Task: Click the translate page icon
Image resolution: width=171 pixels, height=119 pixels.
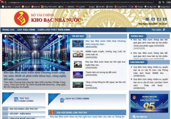Action: pos(163,2)
